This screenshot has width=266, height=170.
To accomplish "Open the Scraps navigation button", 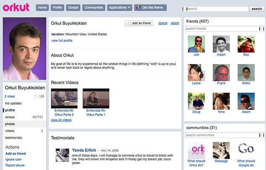I will point(73,8).
